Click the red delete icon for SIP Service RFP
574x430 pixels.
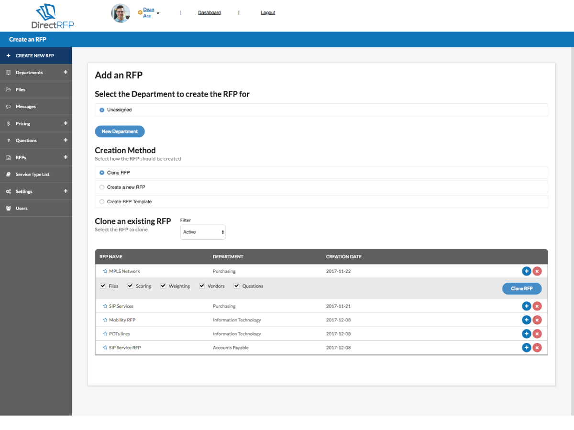pos(537,348)
